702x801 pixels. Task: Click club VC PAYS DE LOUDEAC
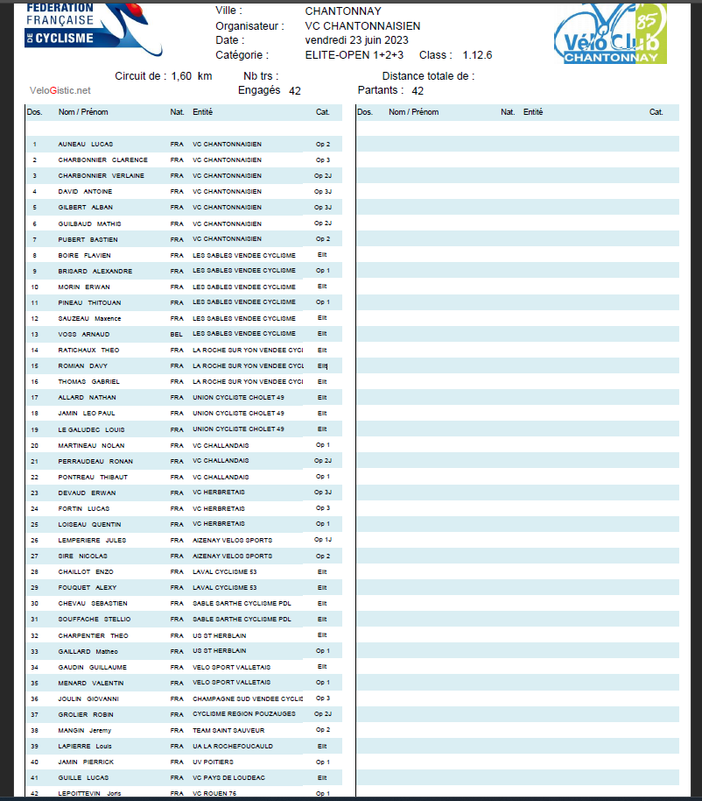point(228,778)
